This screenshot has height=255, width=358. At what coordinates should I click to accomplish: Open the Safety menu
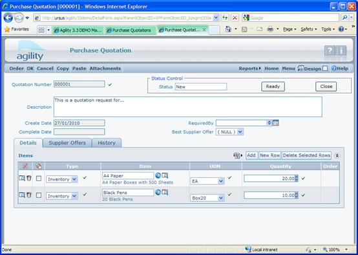tap(309, 29)
